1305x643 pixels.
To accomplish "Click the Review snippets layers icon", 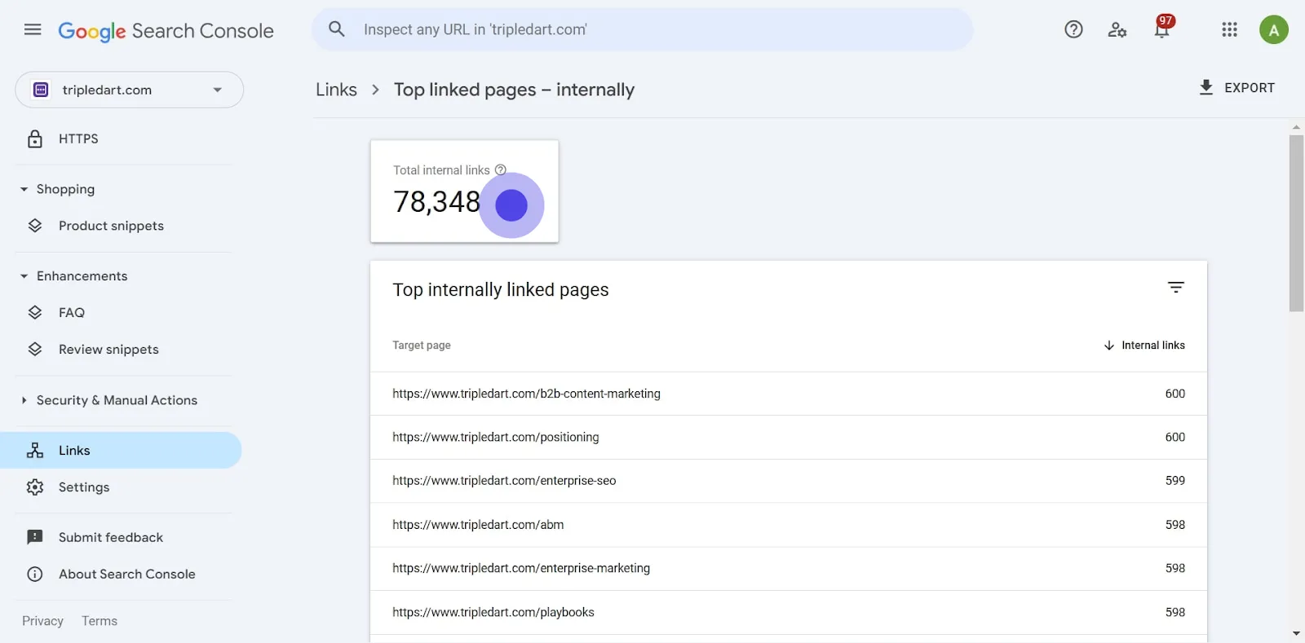I will (x=35, y=350).
